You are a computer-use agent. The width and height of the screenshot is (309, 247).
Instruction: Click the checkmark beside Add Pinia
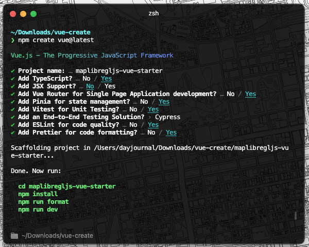coord(13,102)
